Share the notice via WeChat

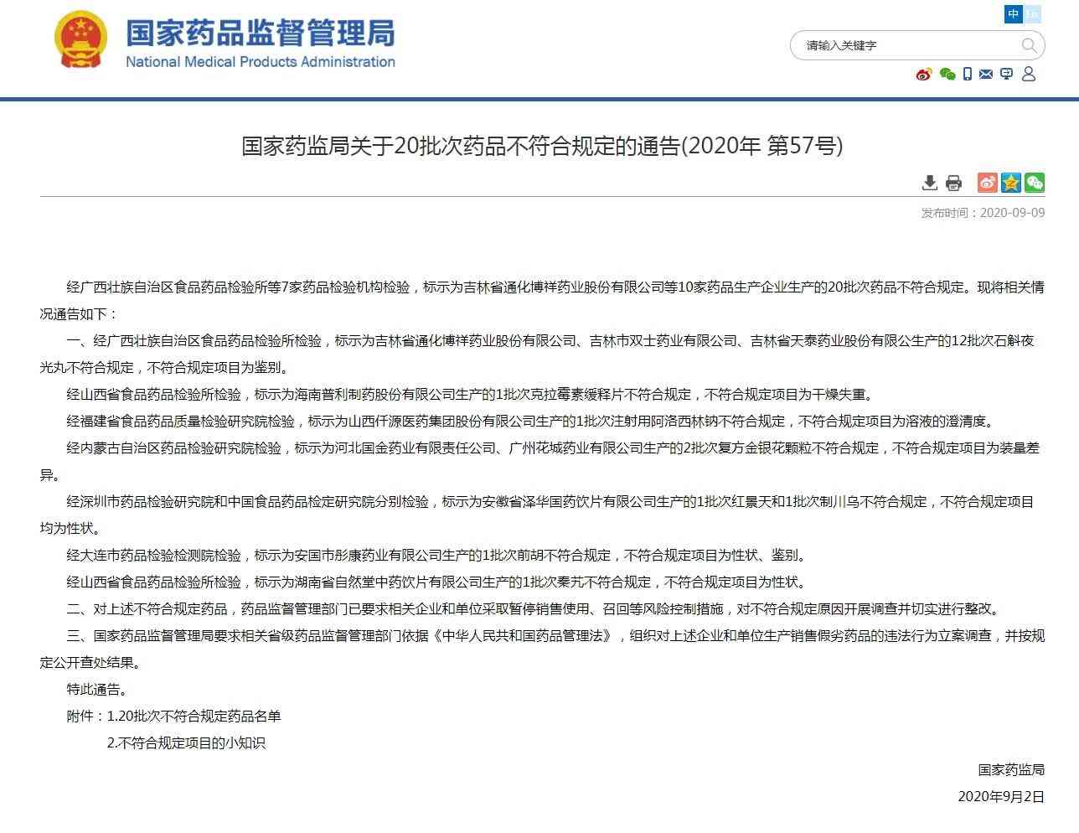point(1034,183)
